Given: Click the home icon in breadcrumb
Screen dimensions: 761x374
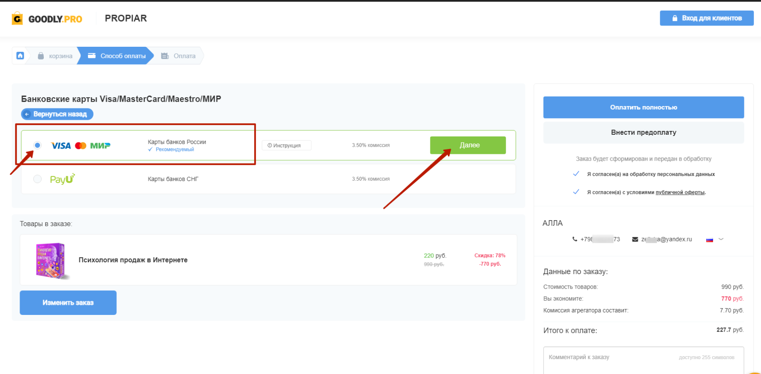Looking at the screenshot, I should click(x=20, y=56).
